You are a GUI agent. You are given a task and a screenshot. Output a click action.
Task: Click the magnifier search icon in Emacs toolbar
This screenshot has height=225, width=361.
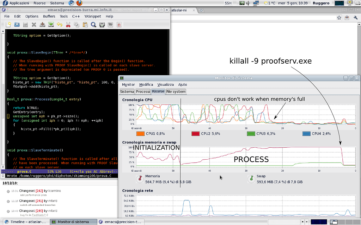94,25
